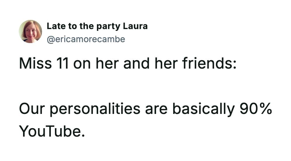Click Laura's profile avatar photo

tap(30, 31)
